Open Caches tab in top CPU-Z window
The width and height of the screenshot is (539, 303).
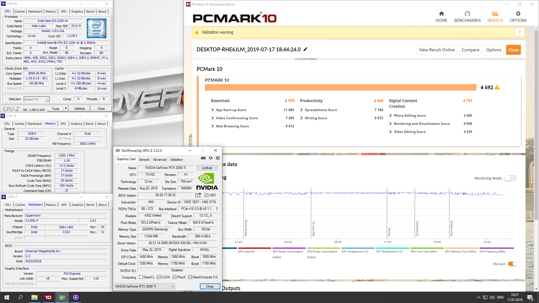[20, 12]
